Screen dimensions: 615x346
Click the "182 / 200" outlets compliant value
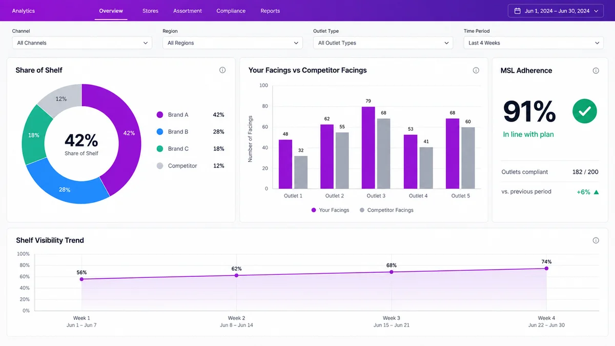pos(585,172)
